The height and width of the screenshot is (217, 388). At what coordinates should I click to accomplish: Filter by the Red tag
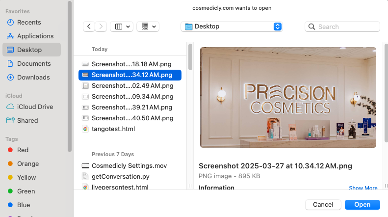tap(32, 150)
